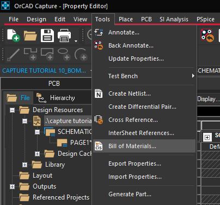Click the PAGE1 schematic page icon
This screenshot has width=220, height=205.
62,143
